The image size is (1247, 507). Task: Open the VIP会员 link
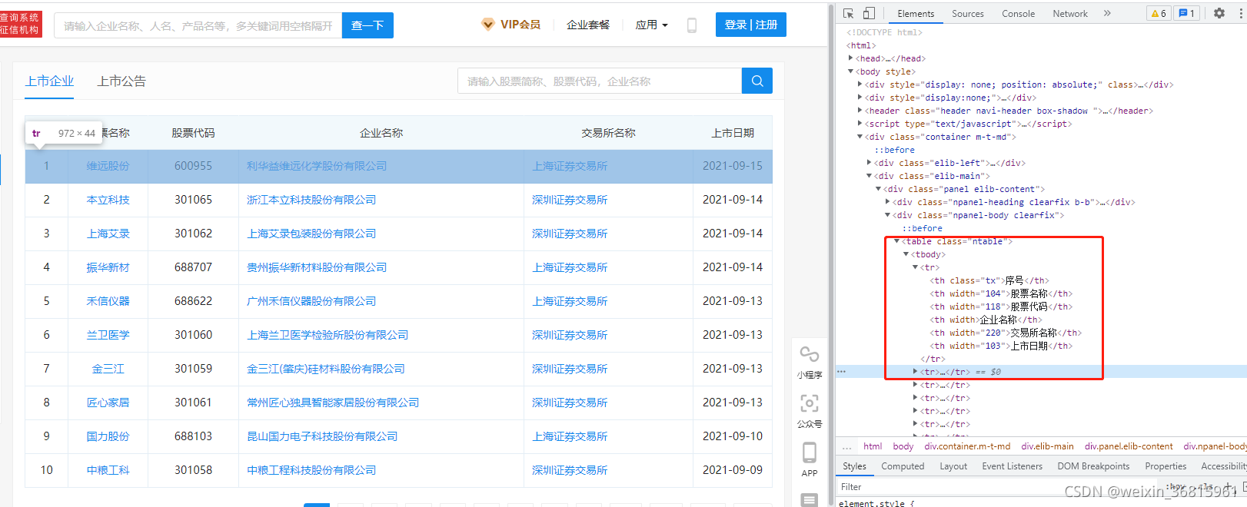click(520, 25)
